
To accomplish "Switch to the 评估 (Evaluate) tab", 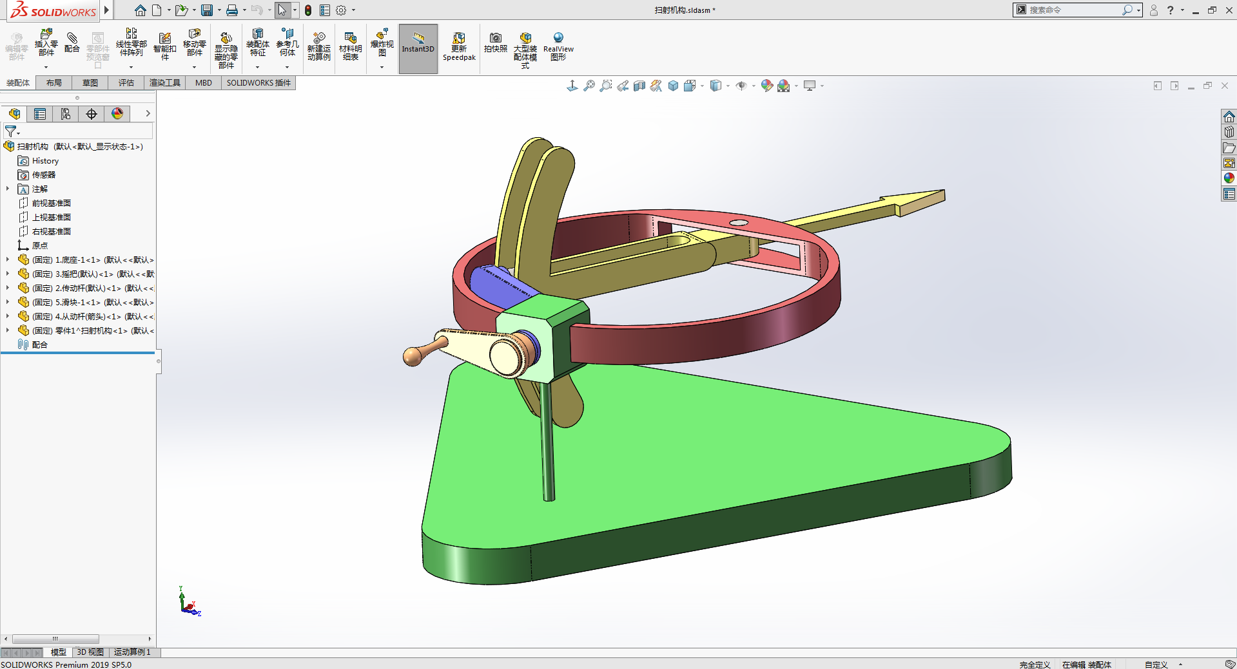I will (x=126, y=82).
